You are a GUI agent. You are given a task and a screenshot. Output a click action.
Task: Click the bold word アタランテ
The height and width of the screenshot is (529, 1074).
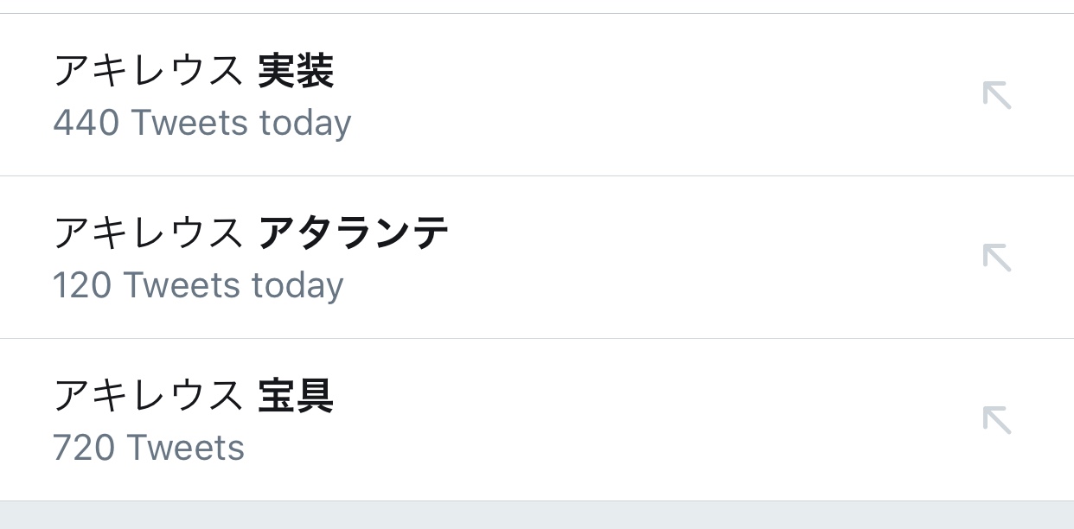354,235
